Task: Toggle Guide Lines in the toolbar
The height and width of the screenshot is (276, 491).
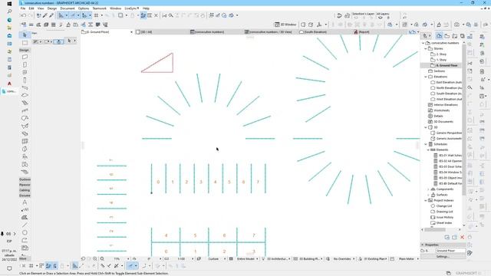Action: click(x=61, y=15)
